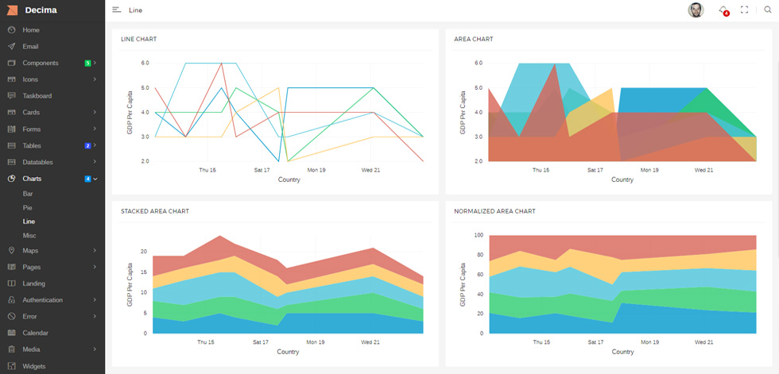Expand the Forms submenu chevron
779x374 pixels.
(x=95, y=129)
